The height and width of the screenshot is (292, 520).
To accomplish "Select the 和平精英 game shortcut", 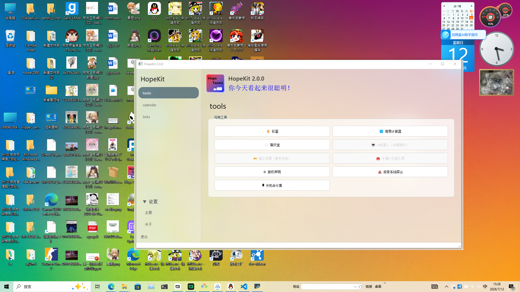I will coord(257,11).
